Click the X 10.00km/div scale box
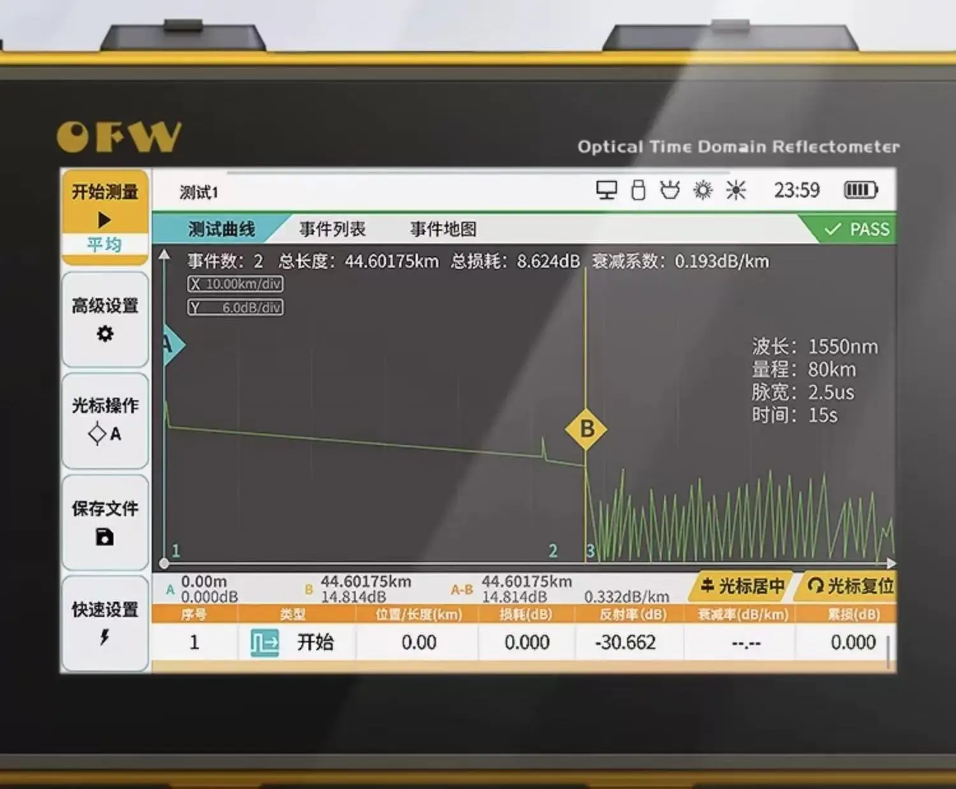This screenshot has height=789, width=956. [235, 284]
